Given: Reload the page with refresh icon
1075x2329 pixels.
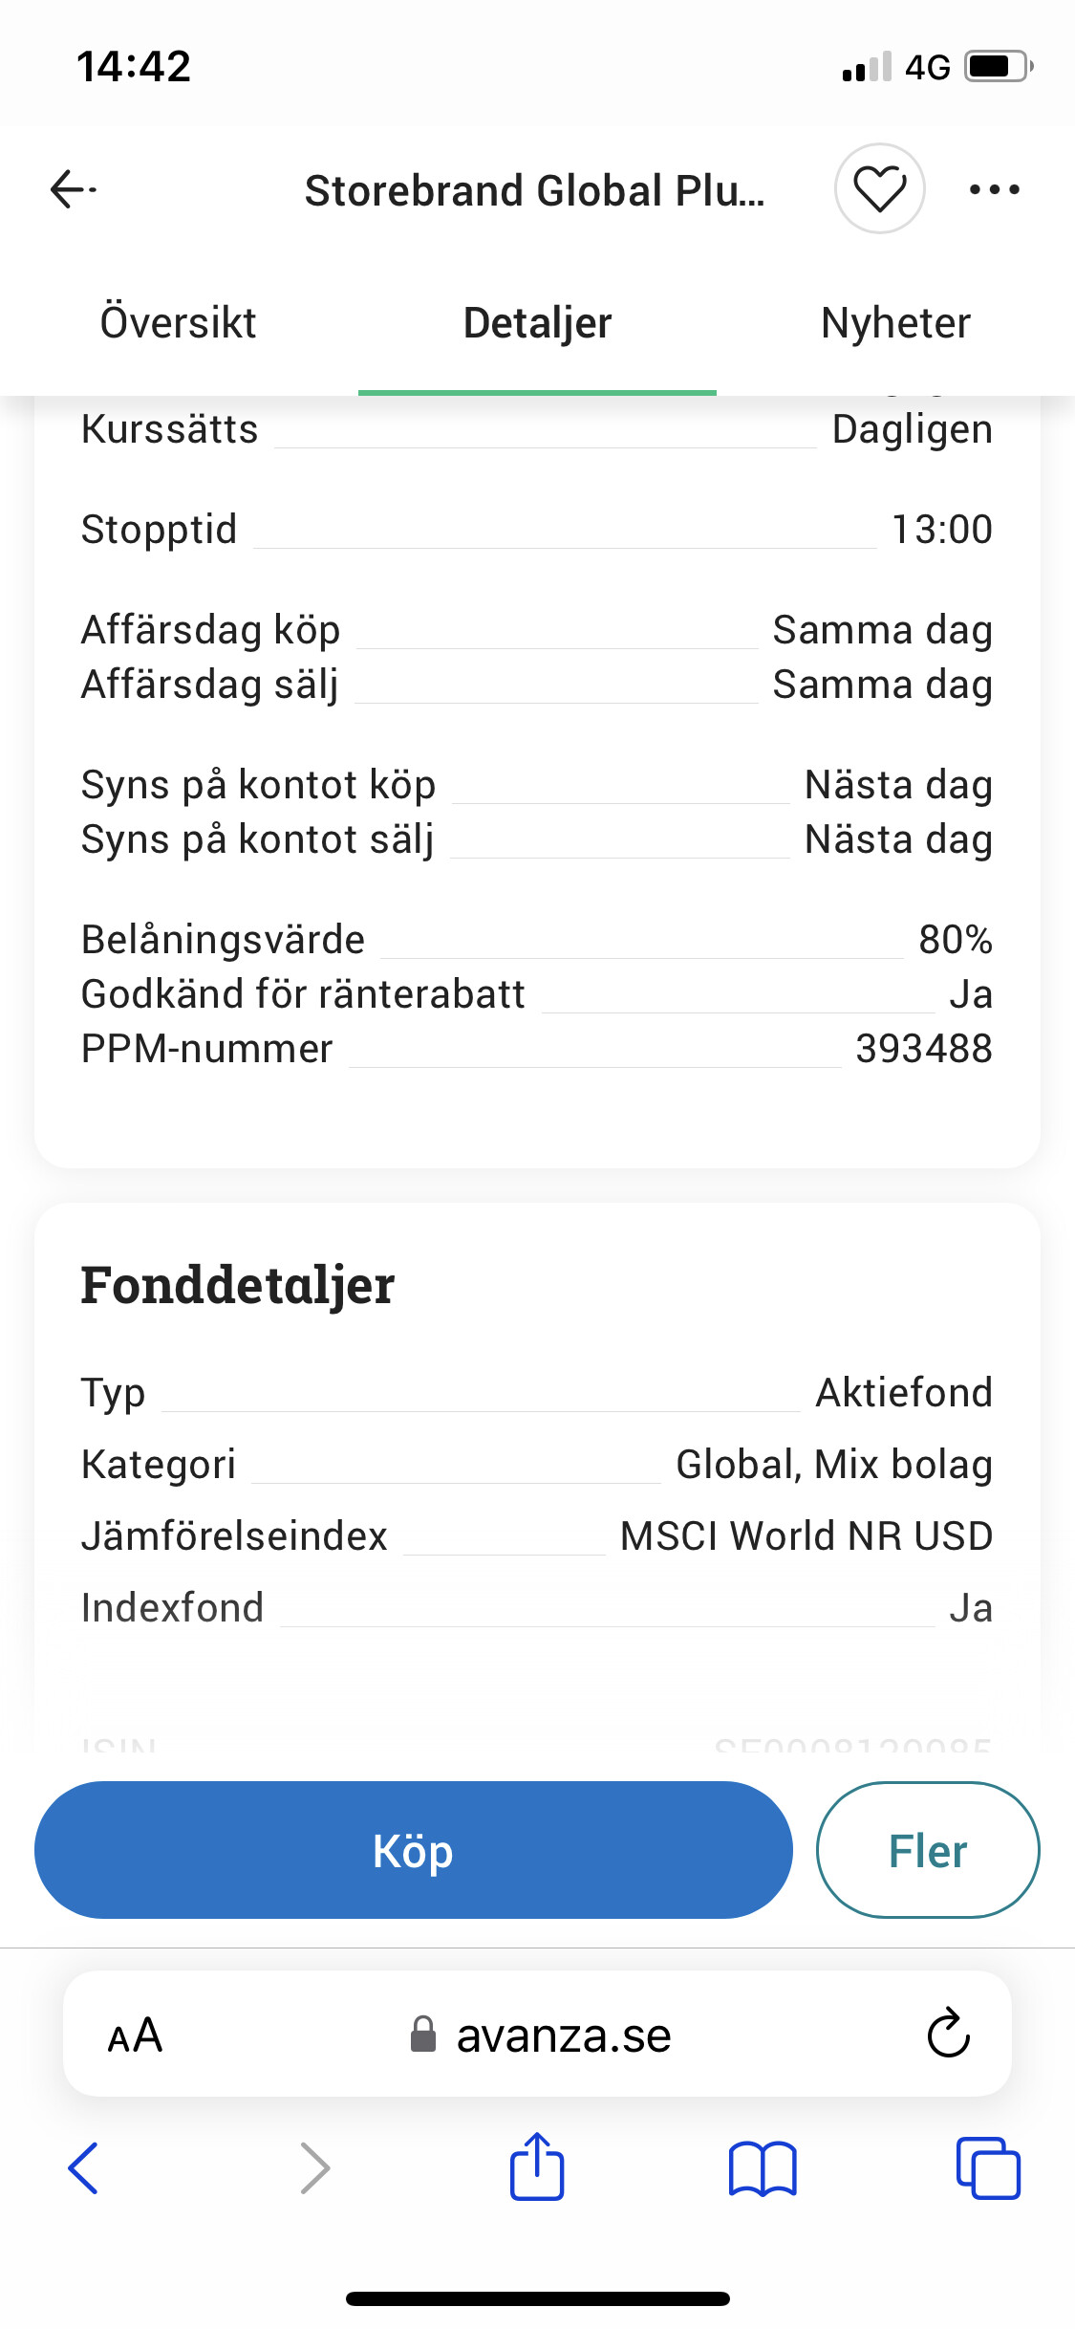Looking at the screenshot, I should click(948, 2034).
